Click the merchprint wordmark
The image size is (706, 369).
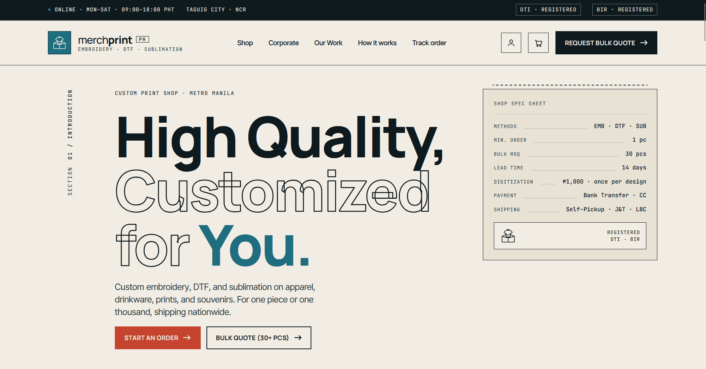coord(105,40)
